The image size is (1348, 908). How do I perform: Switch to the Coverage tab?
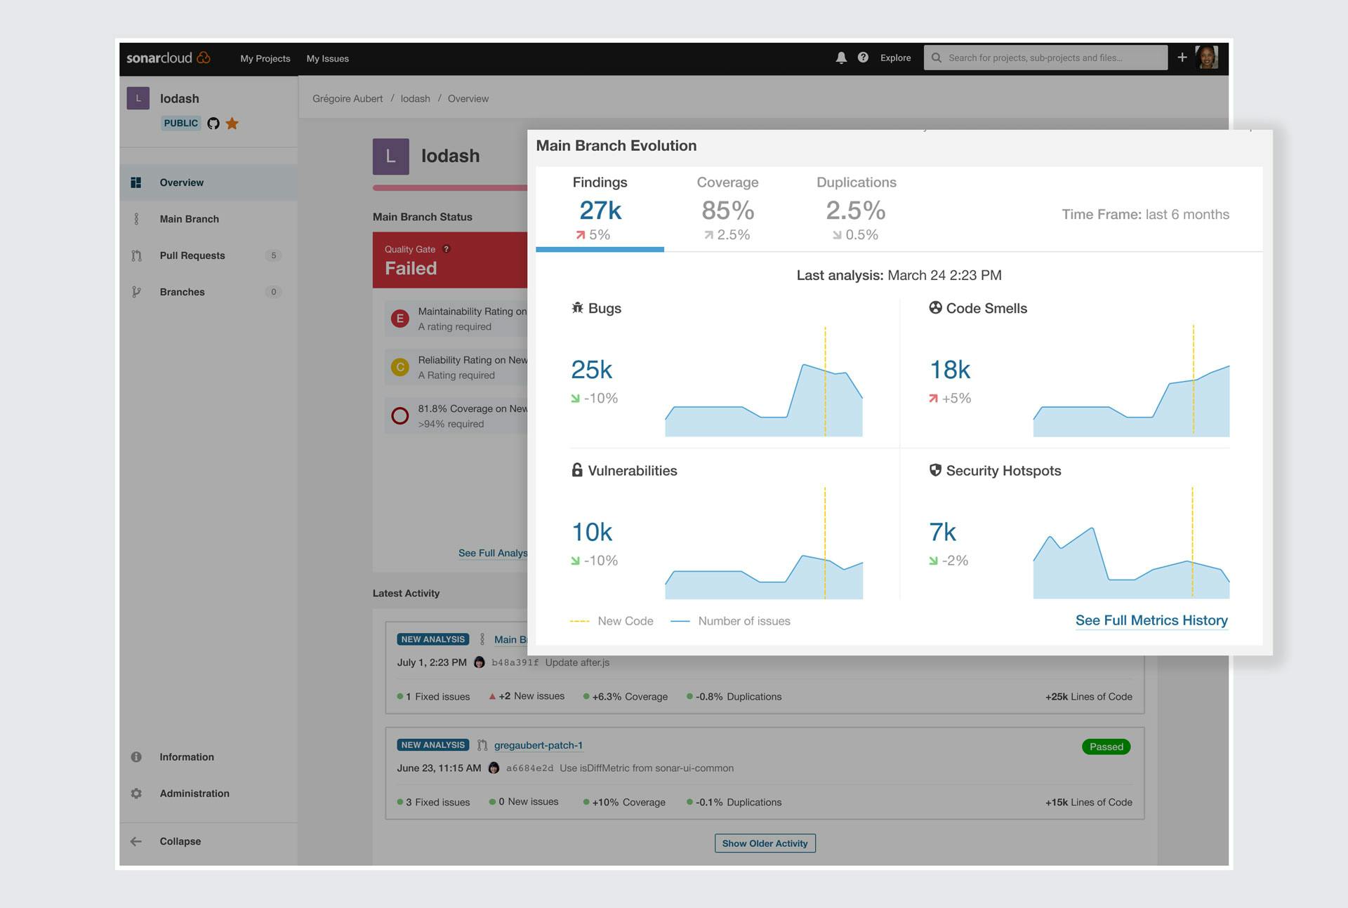click(x=727, y=208)
